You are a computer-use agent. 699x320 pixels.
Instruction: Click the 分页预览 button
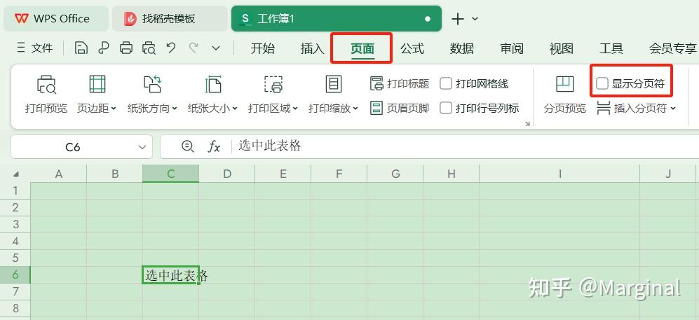pos(565,95)
